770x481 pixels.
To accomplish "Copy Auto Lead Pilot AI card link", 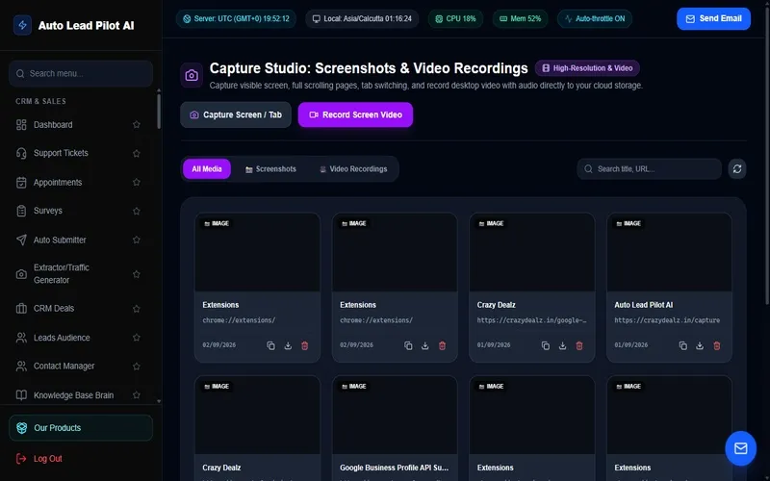I will point(683,345).
